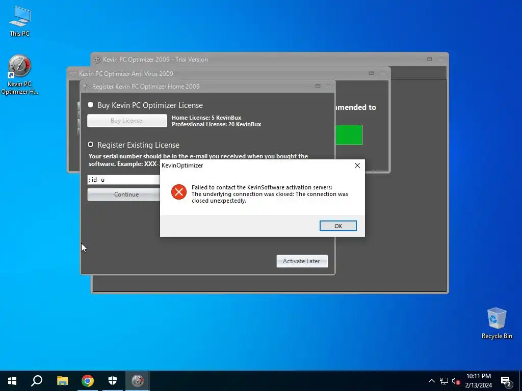This screenshot has width=522, height=391.
Task: Click the Kevin PC Optimizer 2009 title icon
Action: pos(97,60)
